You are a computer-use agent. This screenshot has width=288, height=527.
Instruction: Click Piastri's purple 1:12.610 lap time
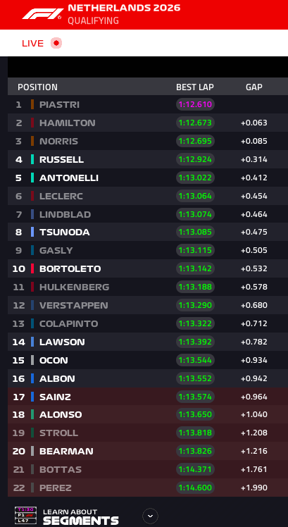tap(195, 104)
